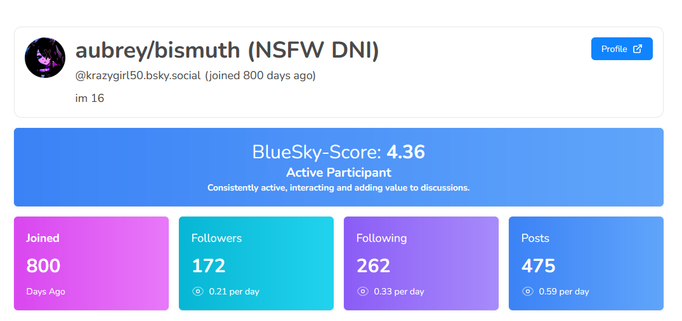The height and width of the screenshot is (321, 682).
Task: Click the 0.21 per day followers rate
Action: coord(234,292)
